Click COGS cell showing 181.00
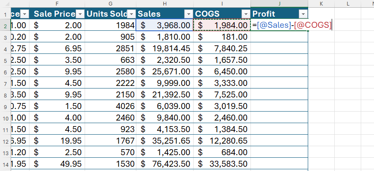Screen dimensions: 374x171 click(222, 37)
